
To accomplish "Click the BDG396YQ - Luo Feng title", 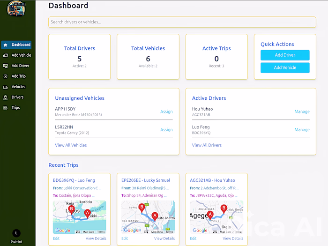I will [74, 180].
